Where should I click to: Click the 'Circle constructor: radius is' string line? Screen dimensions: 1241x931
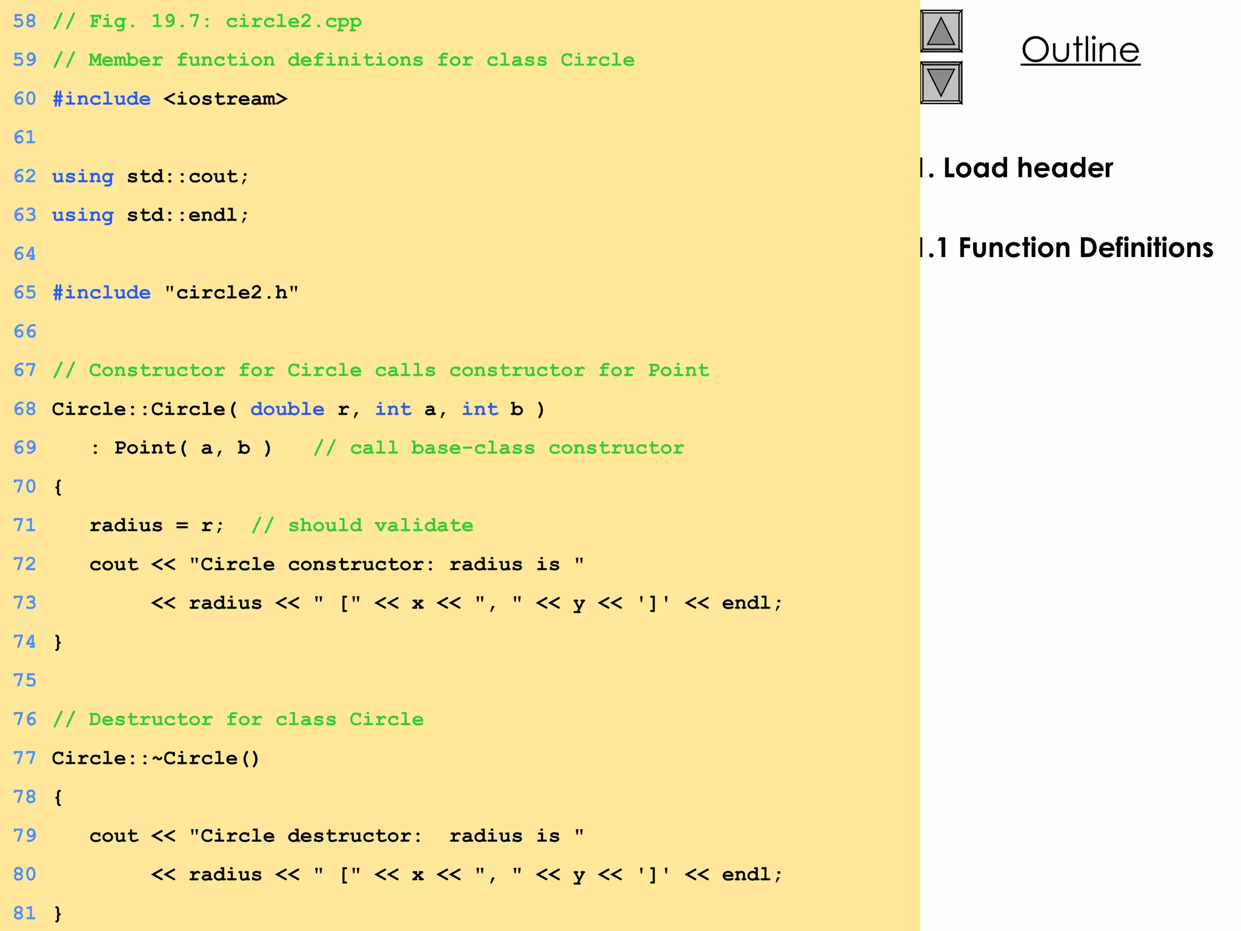coord(337,564)
